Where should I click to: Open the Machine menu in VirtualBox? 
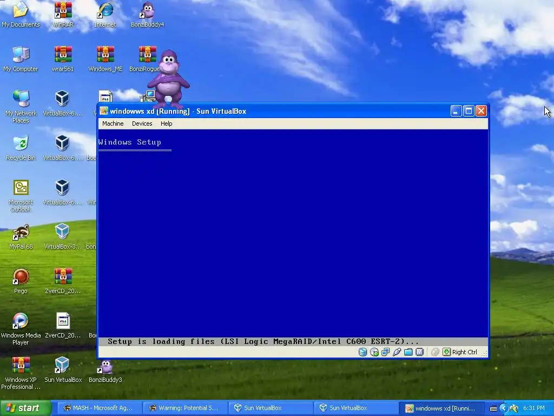(113, 123)
